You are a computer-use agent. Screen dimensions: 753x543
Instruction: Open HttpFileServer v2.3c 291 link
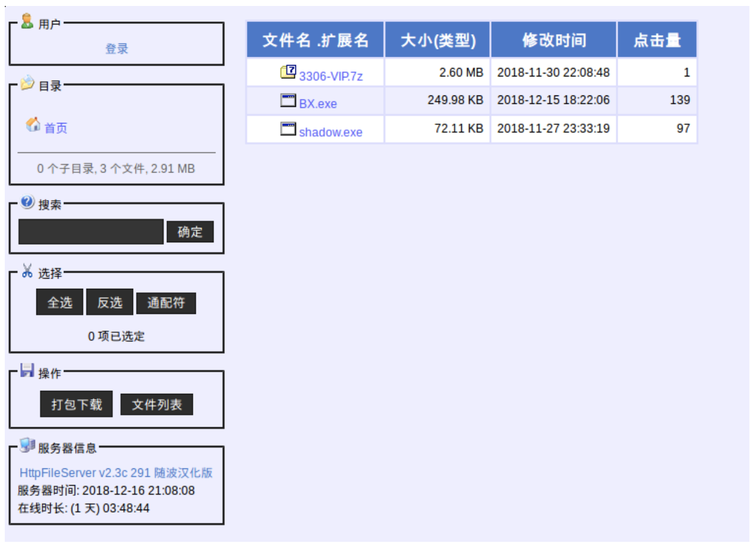(x=116, y=473)
